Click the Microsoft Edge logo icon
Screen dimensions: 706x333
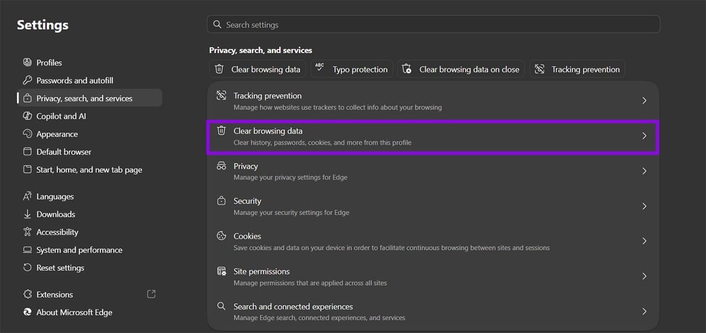27,312
